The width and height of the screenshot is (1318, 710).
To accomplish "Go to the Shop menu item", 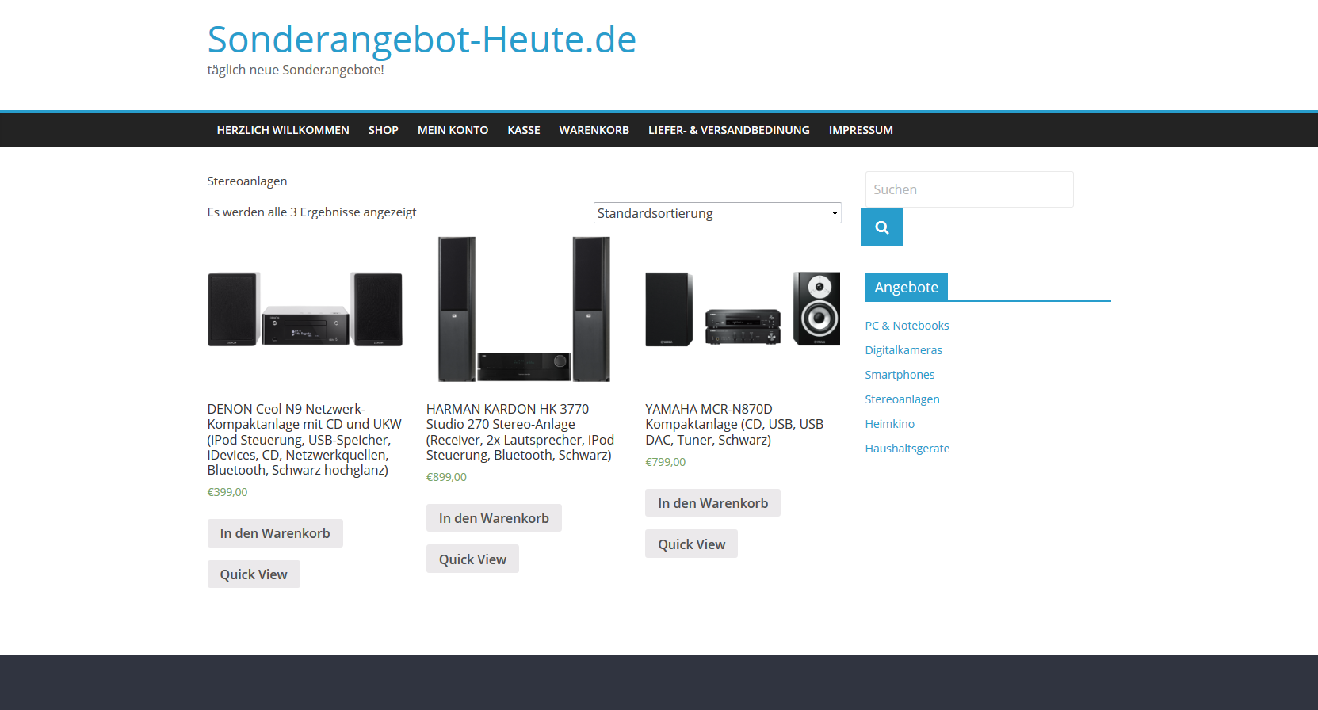I will point(384,130).
